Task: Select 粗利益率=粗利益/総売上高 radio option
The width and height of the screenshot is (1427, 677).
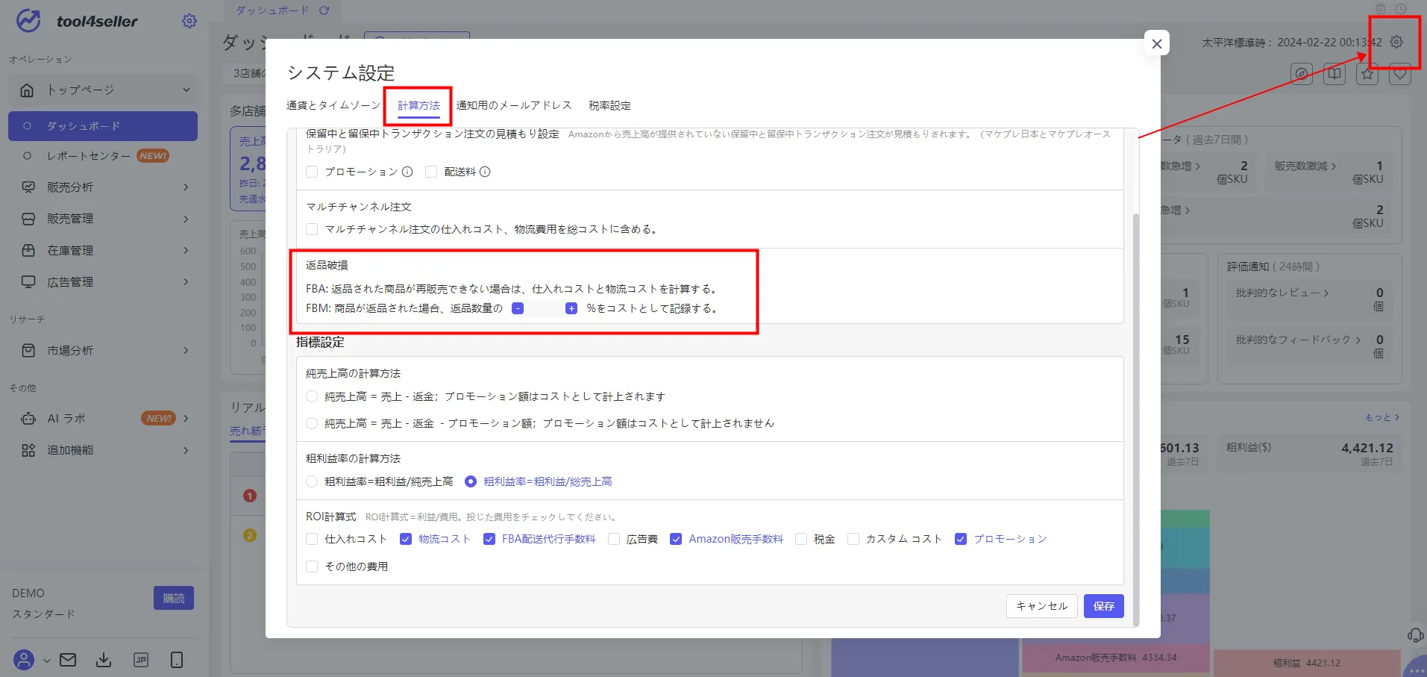Action: click(x=471, y=481)
